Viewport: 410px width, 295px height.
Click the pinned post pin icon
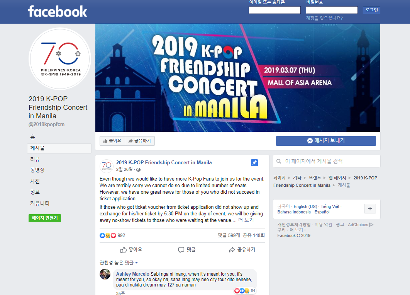[x=254, y=162]
